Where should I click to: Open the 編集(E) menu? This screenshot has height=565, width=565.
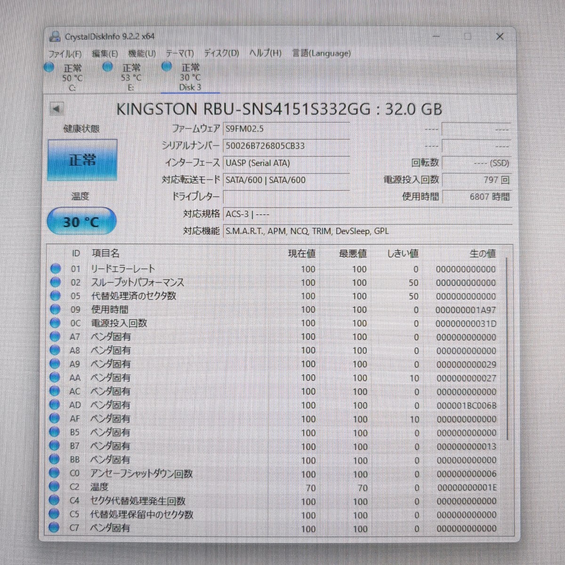[x=105, y=54]
